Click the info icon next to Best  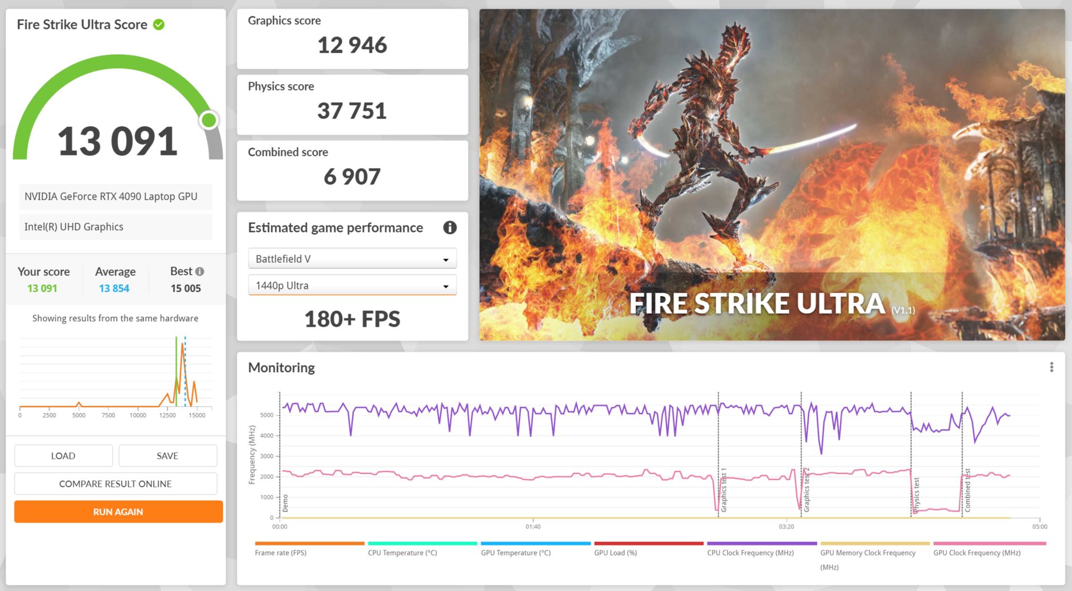click(x=200, y=272)
